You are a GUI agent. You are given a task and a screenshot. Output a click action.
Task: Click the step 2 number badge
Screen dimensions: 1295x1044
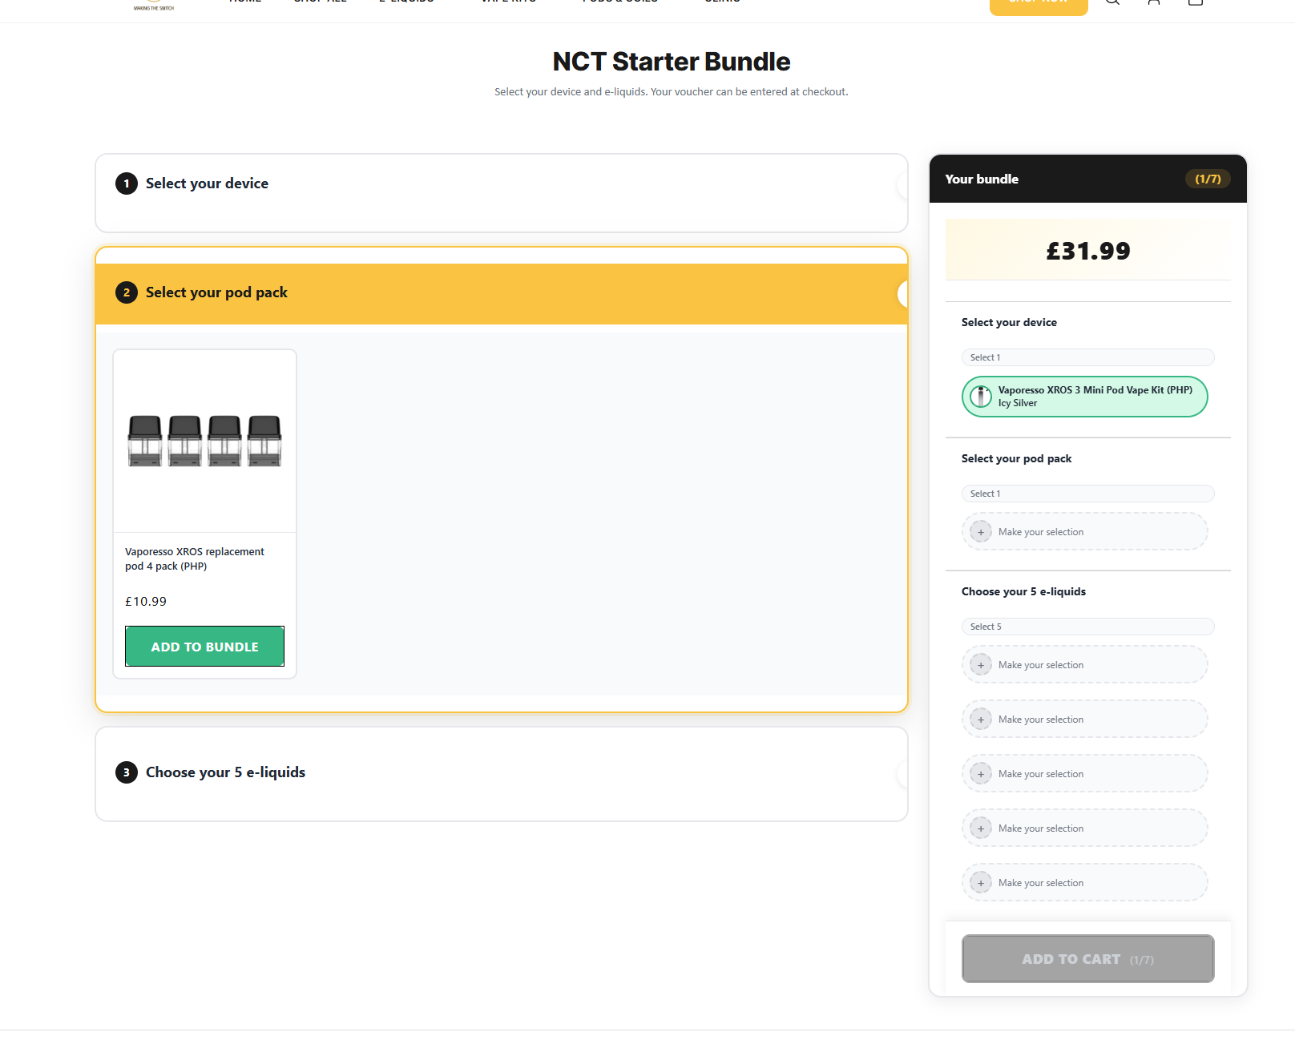(x=127, y=292)
